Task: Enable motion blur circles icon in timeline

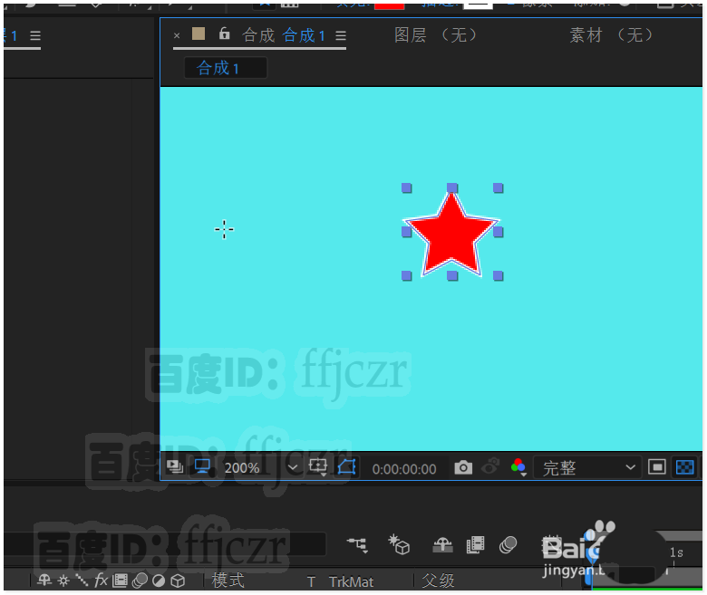Action: pos(508,545)
